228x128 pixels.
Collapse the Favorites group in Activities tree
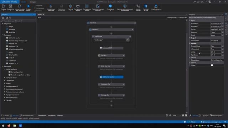pyautogui.click(x=2, y=23)
